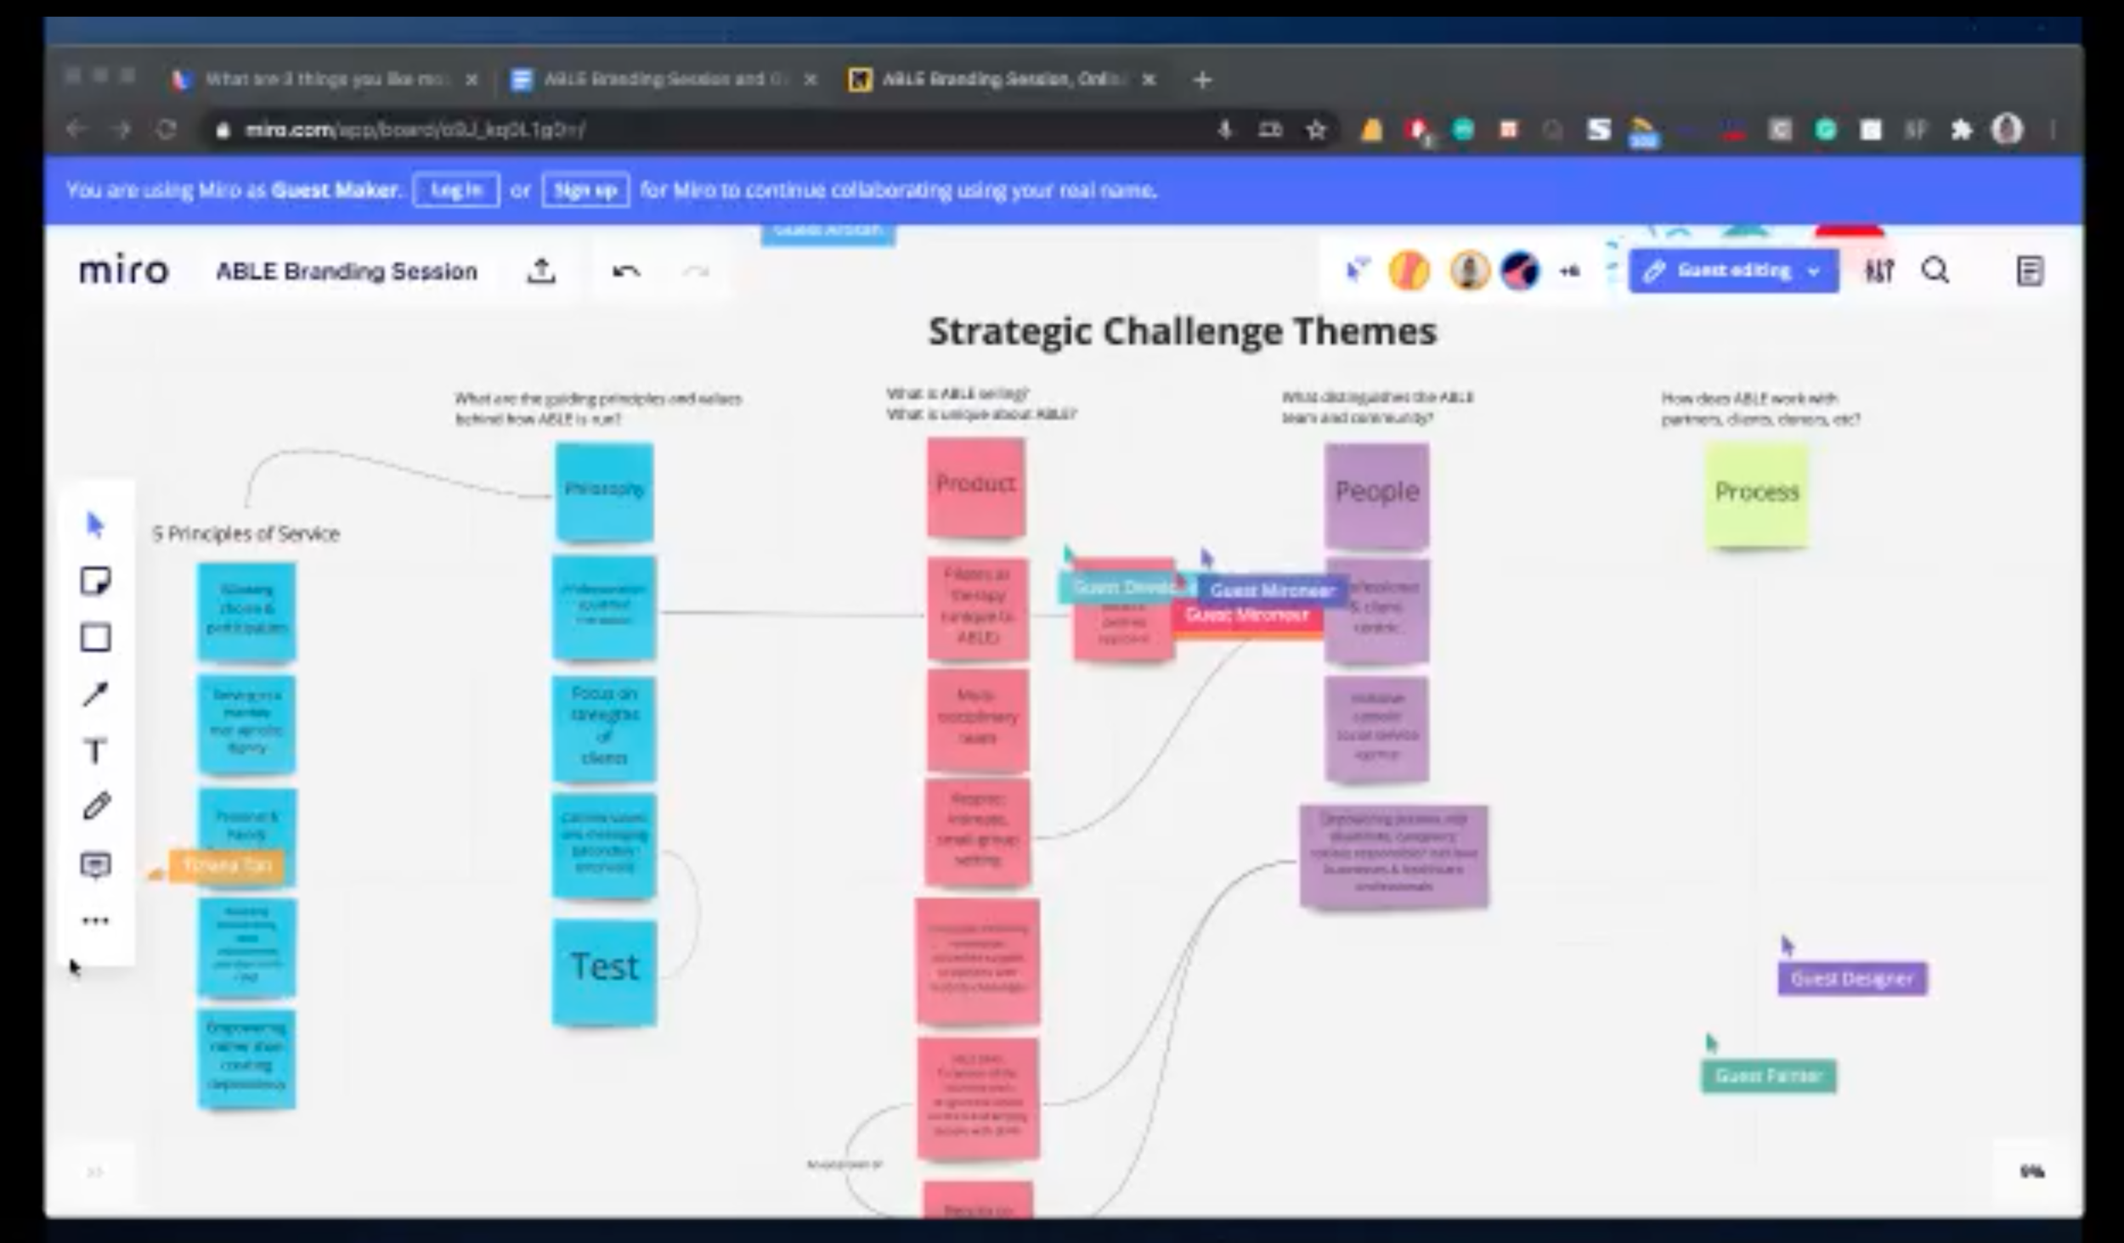The width and height of the screenshot is (2124, 1243).
Task: Expand the bottom-left panel chevrons
Action: pos(94,1173)
